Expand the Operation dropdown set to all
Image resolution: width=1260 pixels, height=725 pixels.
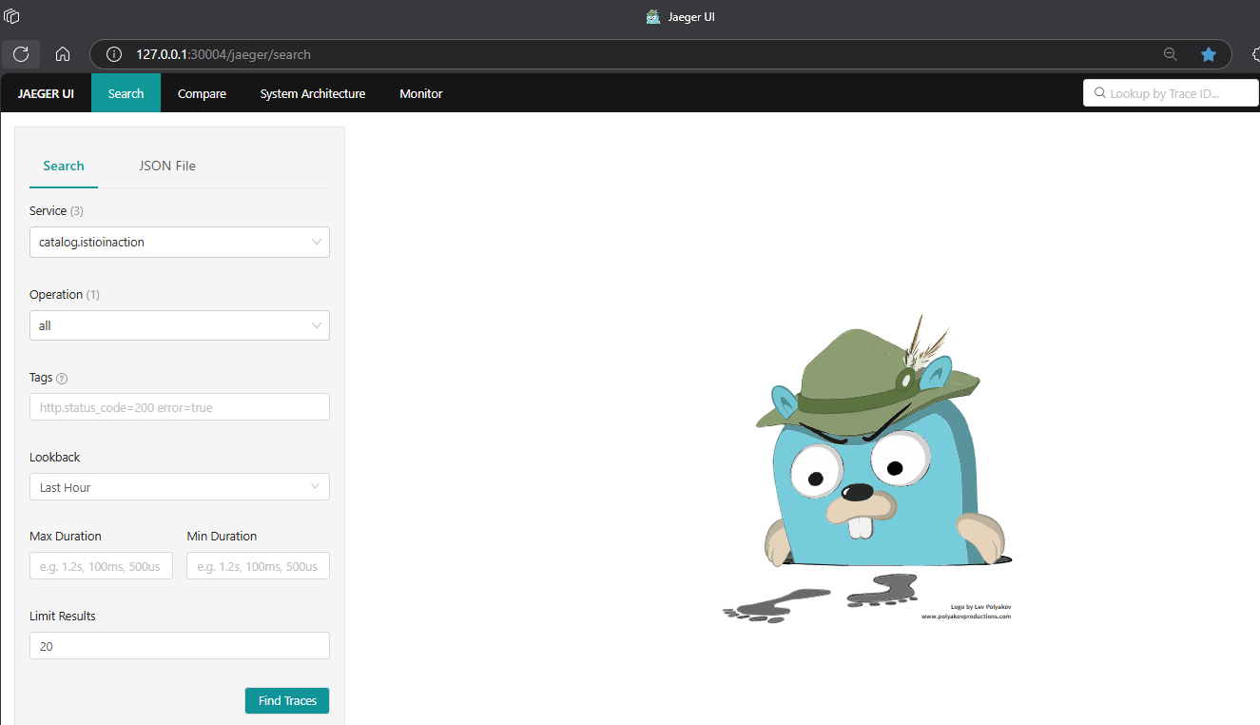coord(180,325)
